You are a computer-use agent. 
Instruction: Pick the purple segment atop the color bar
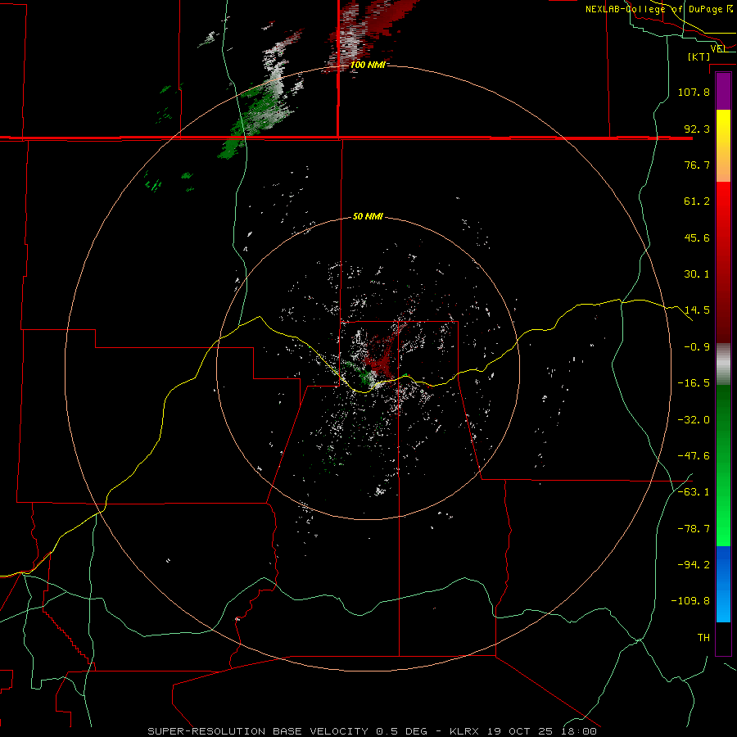[x=723, y=92]
